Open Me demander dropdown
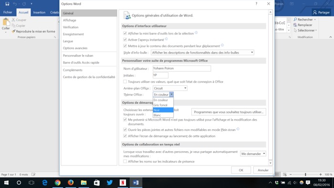Image resolution: width=334 pixels, height=188 pixels. [x=253, y=154]
